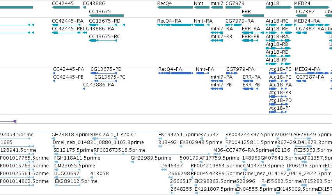The width and height of the screenshot is (332, 195).
Task: Click the ERR gene label
Action: point(246,11)
